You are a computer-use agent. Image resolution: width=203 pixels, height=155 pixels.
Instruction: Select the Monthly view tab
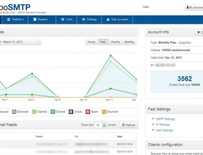[130, 42]
